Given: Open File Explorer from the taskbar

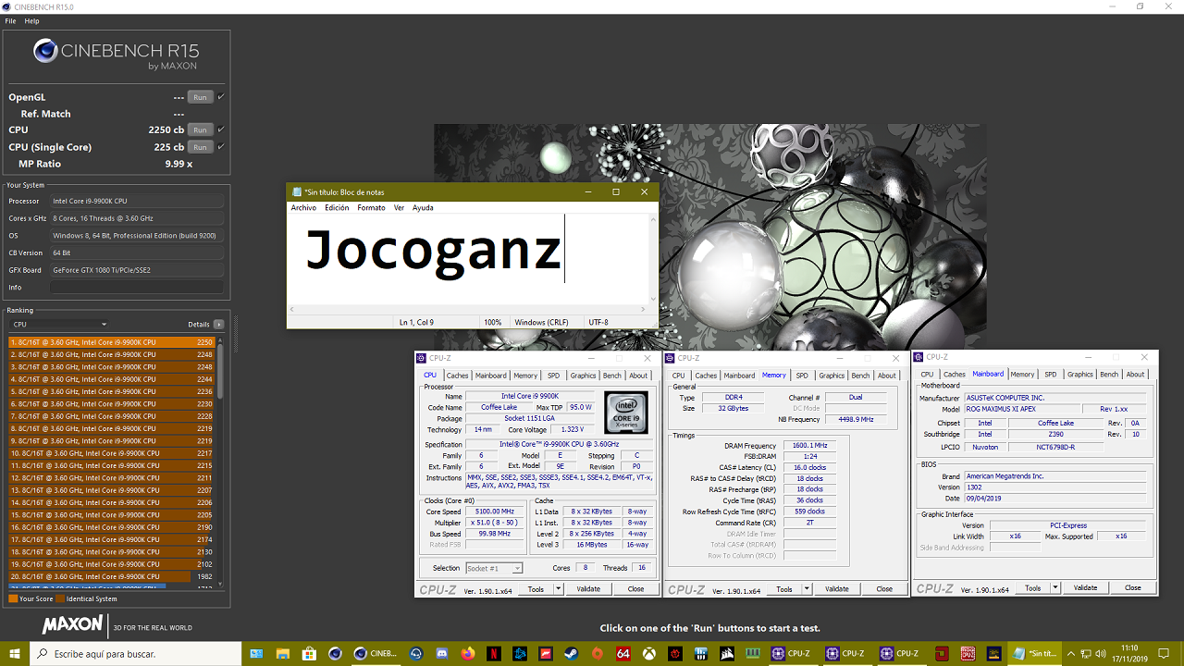Looking at the screenshot, I should 283,654.
